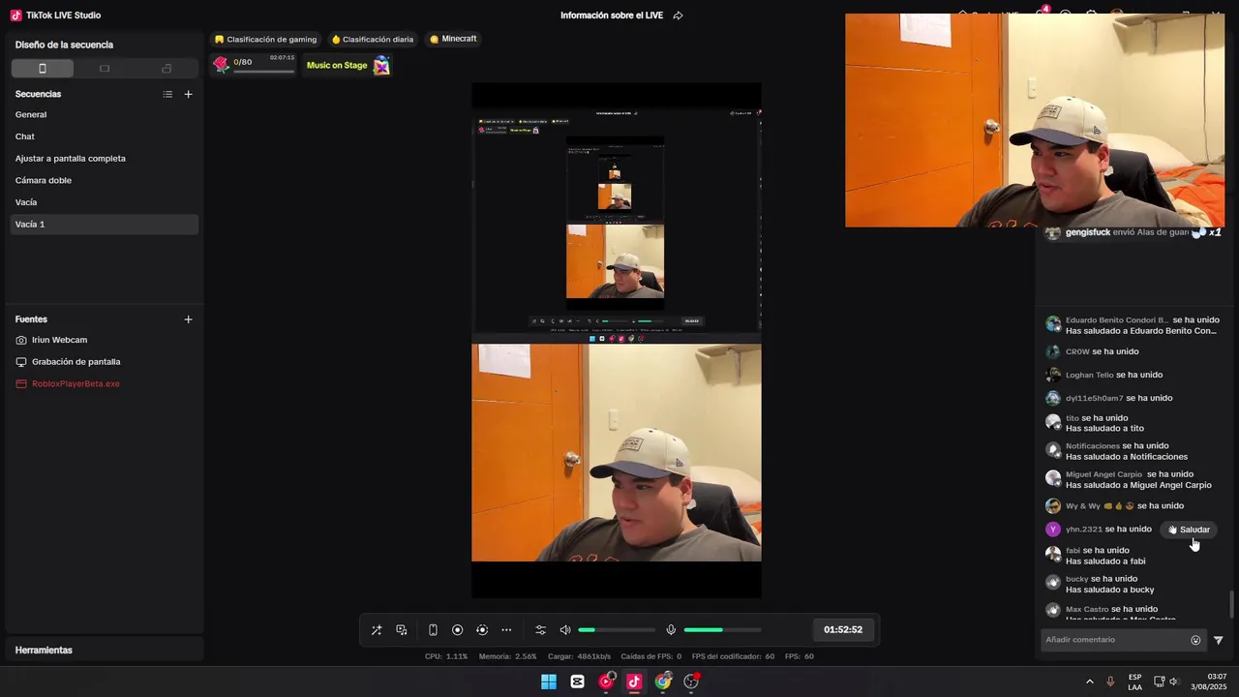The height and width of the screenshot is (697, 1239).
Task: Select the Vacía scene
Action: (x=105, y=202)
